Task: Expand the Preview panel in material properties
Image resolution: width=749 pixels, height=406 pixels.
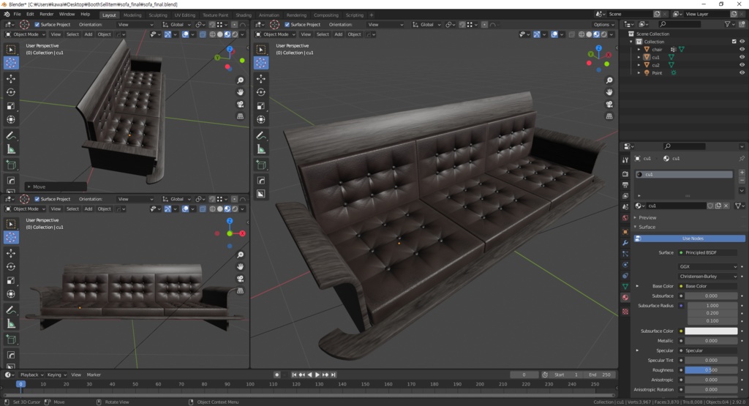Action: 647,217
